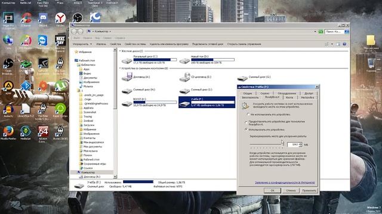The image size is (382, 214).
Task: Select 'Dedicate this device to ReadyBoost' radio
Action: (246, 122)
